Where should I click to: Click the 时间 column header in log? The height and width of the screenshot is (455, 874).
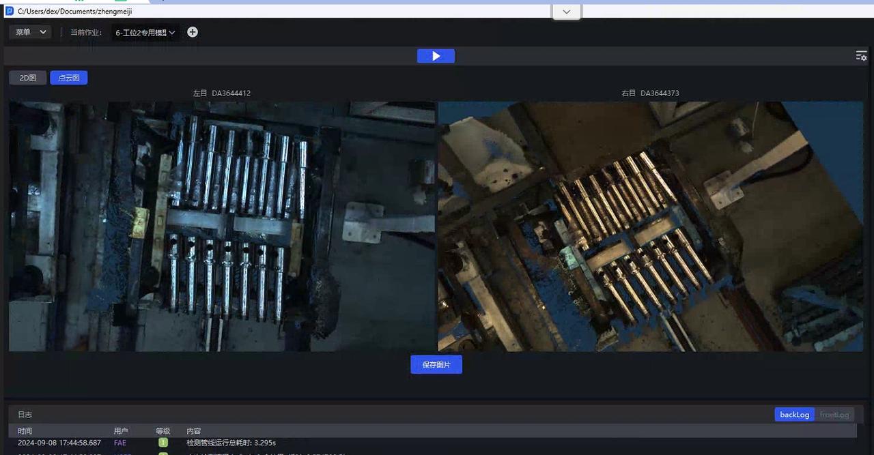point(25,431)
